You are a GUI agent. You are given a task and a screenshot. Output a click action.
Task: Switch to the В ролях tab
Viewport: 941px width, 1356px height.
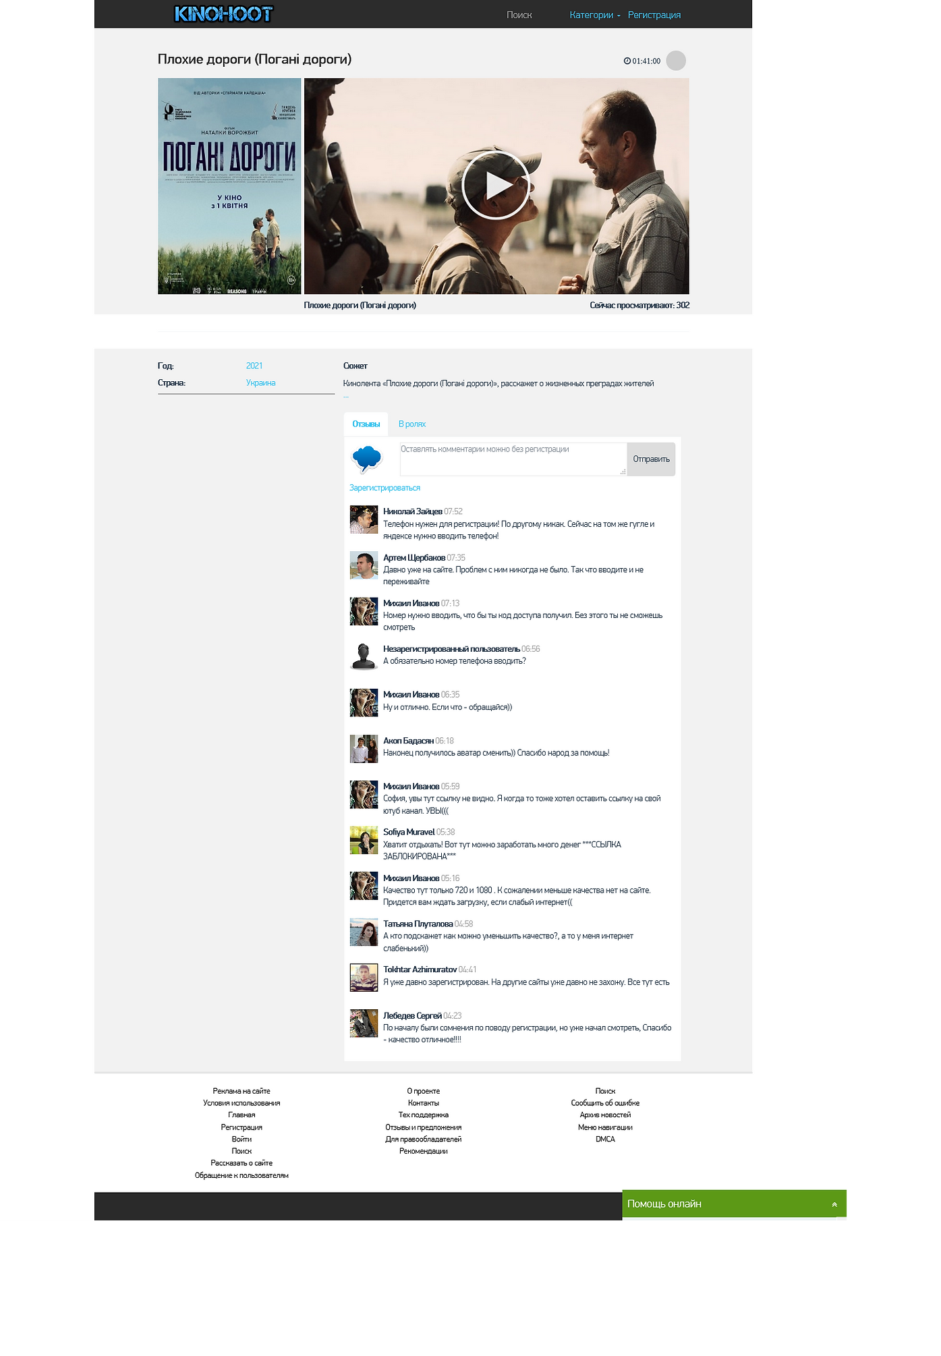pyautogui.click(x=412, y=424)
